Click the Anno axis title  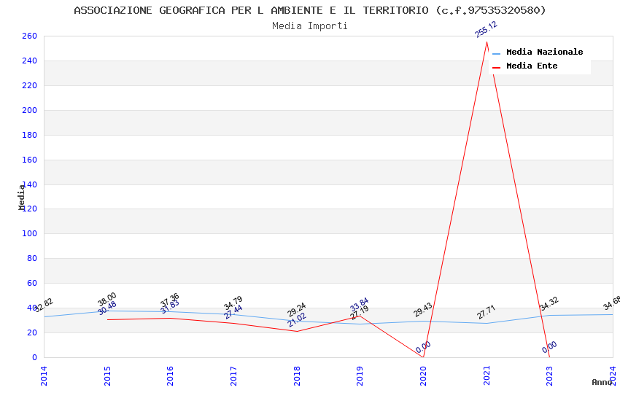(x=602, y=382)
